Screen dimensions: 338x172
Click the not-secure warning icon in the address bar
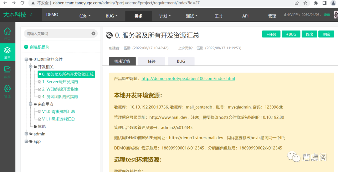pyautogui.click(x=33, y=3)
